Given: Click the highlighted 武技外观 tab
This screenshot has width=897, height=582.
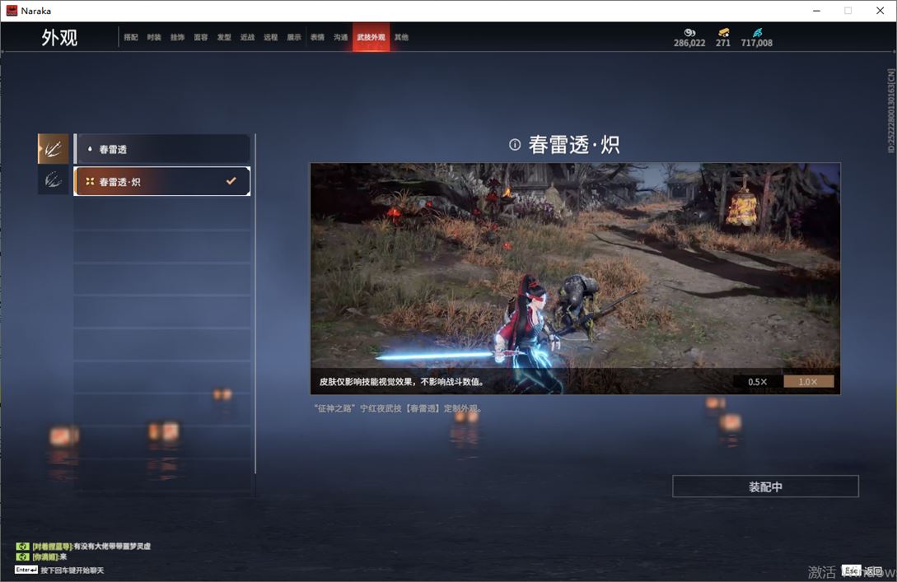Looking at the screenshot, I should pos(371,37).
